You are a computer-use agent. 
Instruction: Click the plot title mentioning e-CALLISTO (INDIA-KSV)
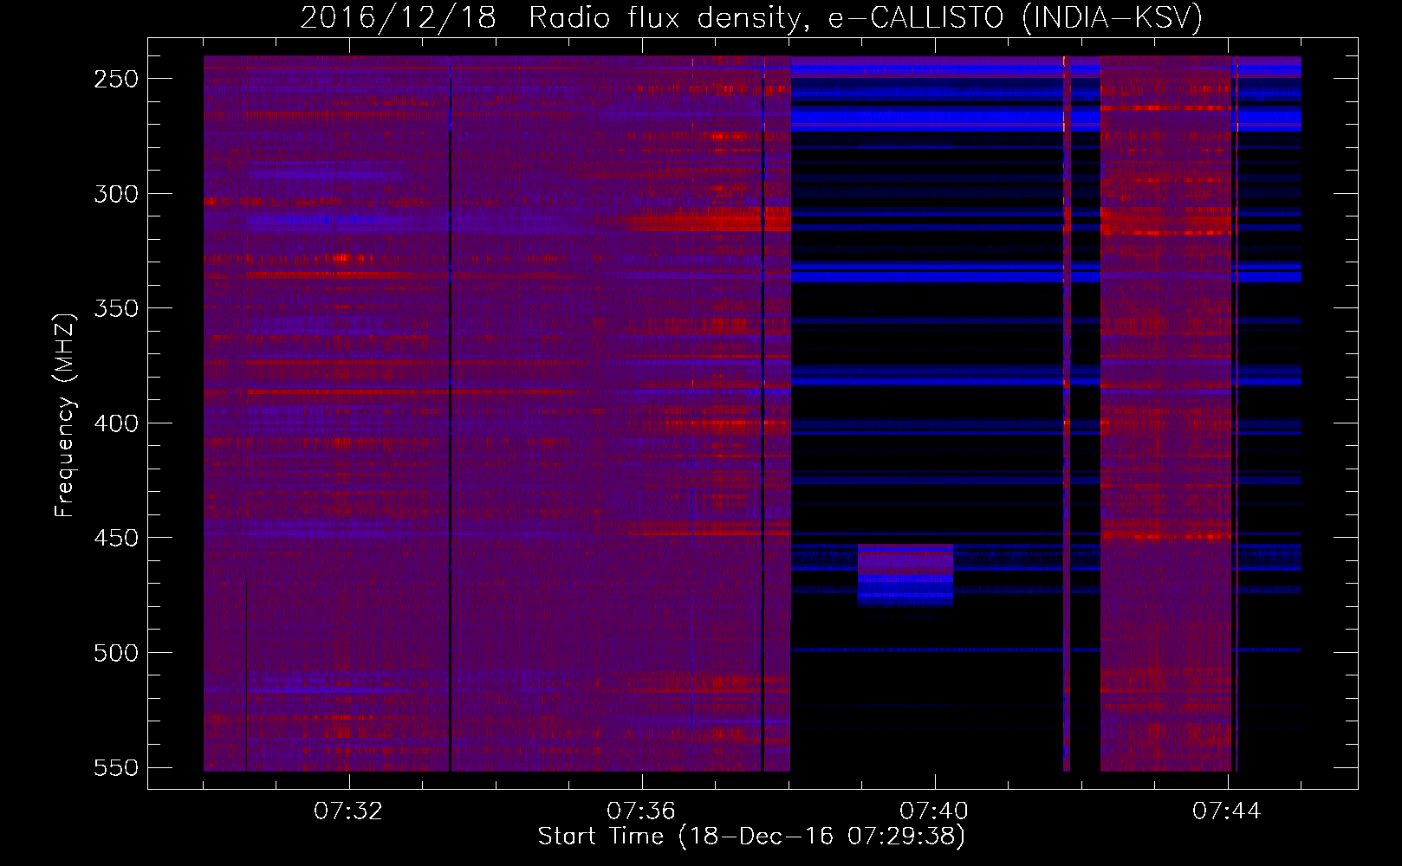click(x=751, y=17)
